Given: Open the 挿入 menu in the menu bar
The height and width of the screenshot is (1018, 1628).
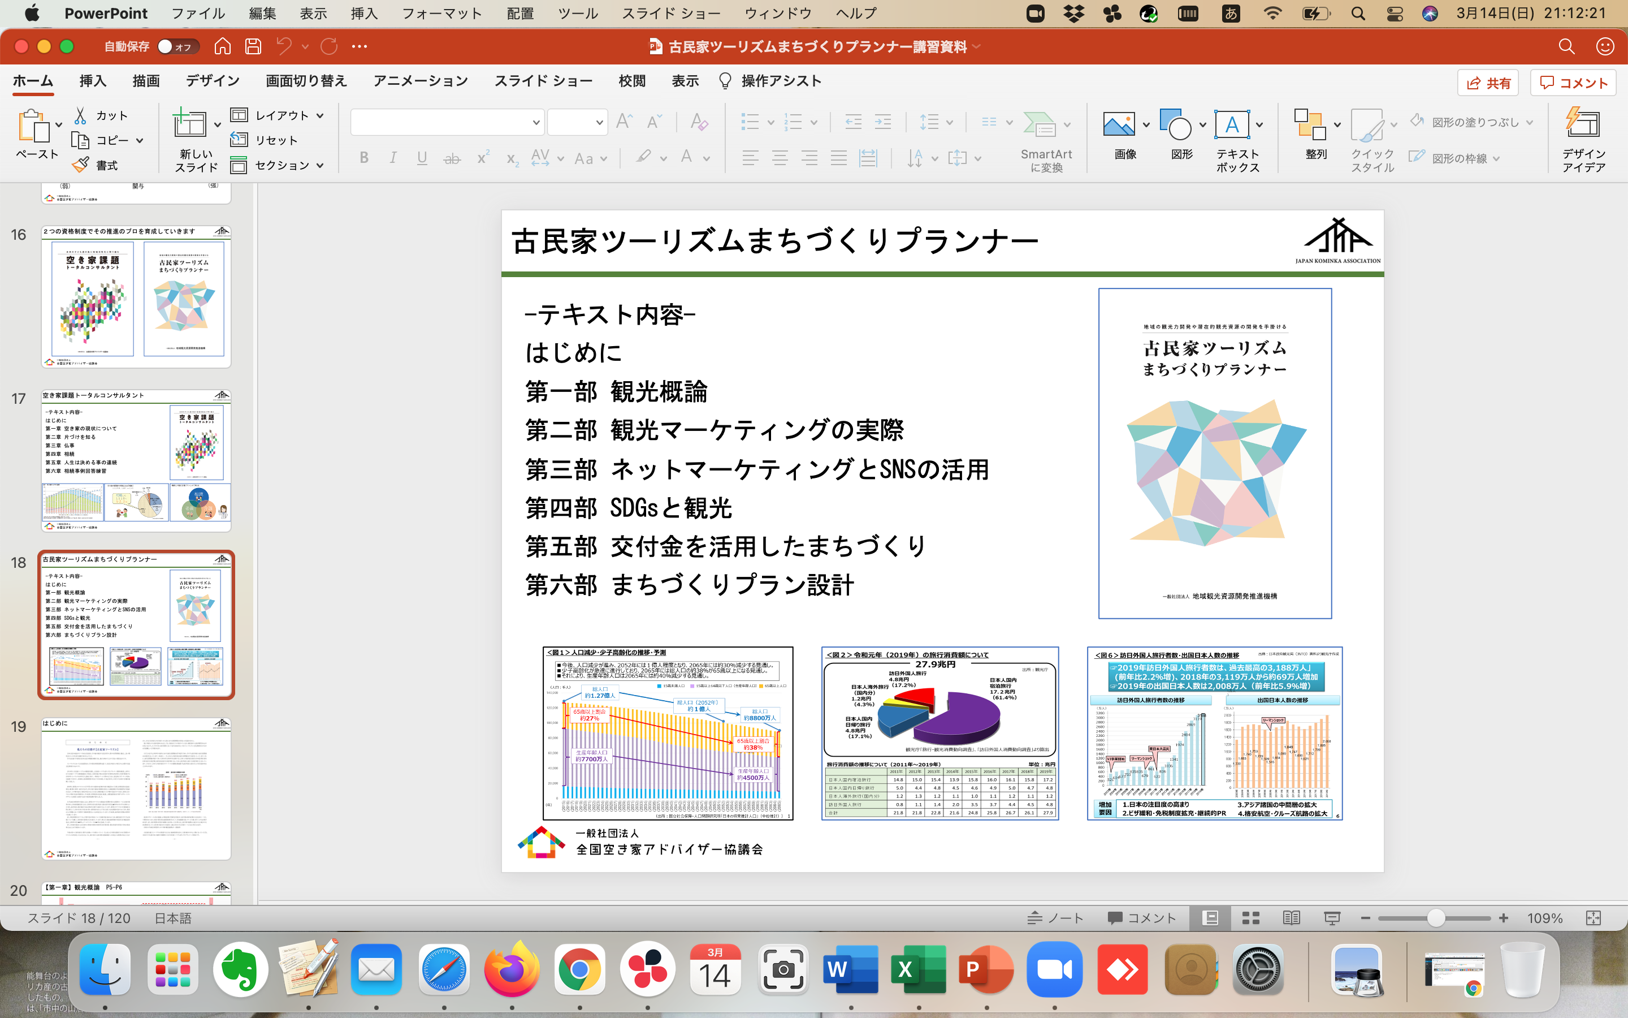Looking at the screenshot, I should click(364, 14).
